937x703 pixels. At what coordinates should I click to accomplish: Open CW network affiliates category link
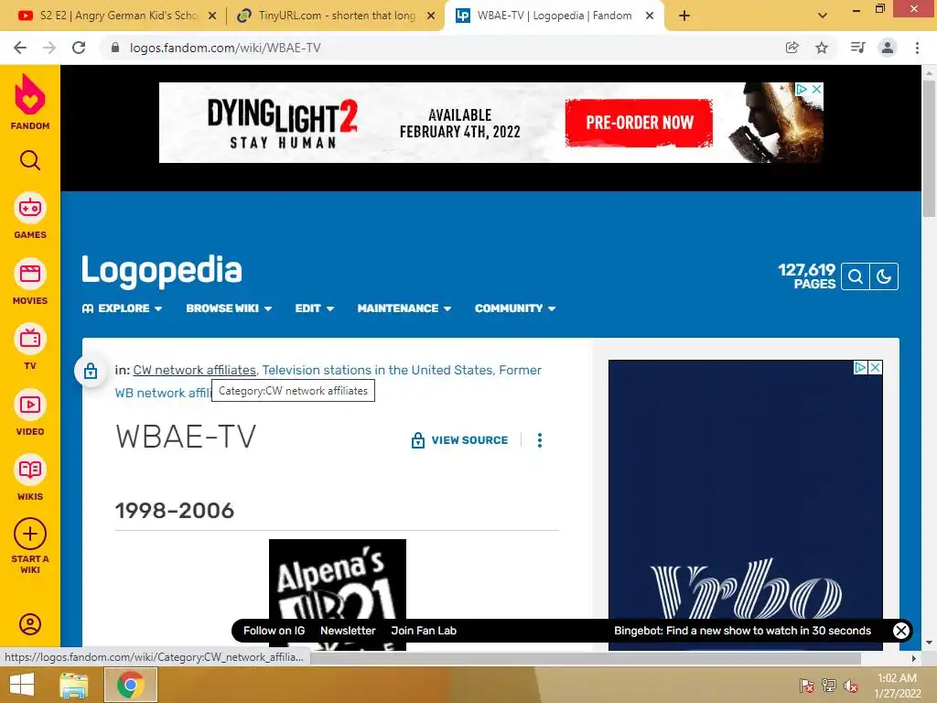click(194, 370)
